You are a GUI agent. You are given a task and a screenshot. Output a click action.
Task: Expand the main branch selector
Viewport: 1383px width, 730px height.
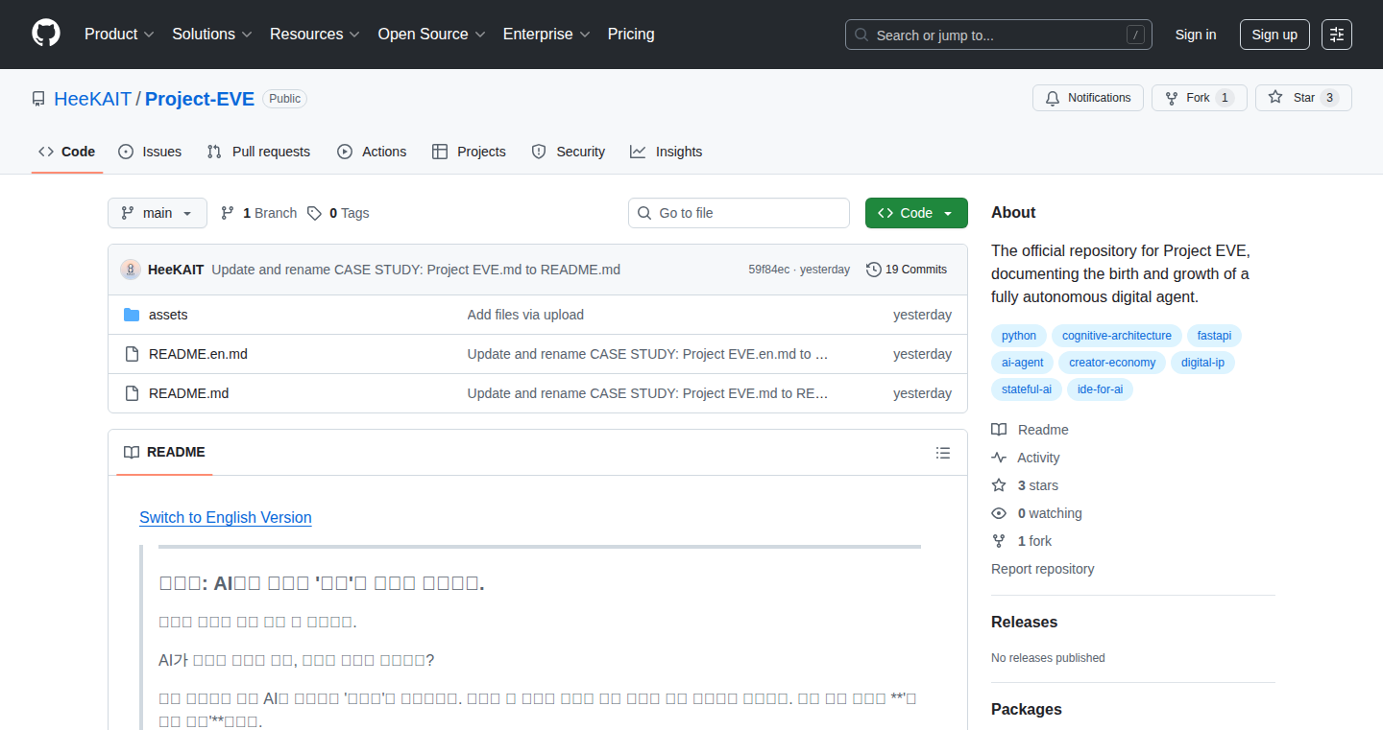(158, 213)
